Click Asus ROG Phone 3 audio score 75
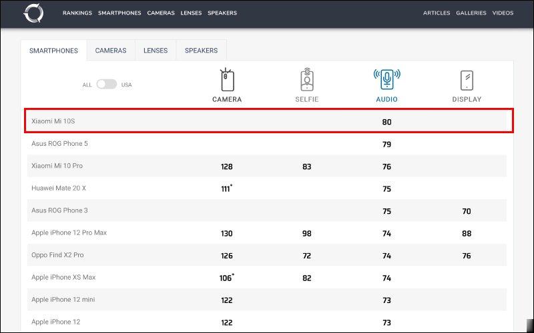The image size is (534, 333). pyautogui.click(x=386, y=211)
